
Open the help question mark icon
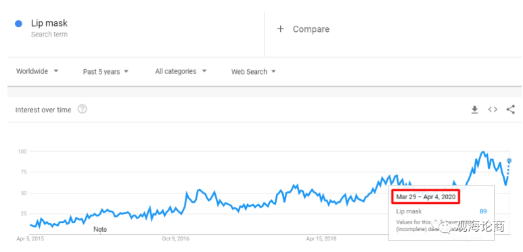point(83,109)
